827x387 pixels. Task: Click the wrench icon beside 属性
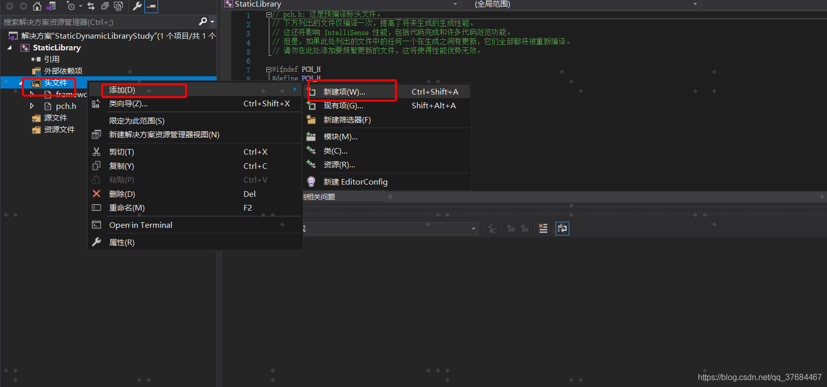point(96,242)
